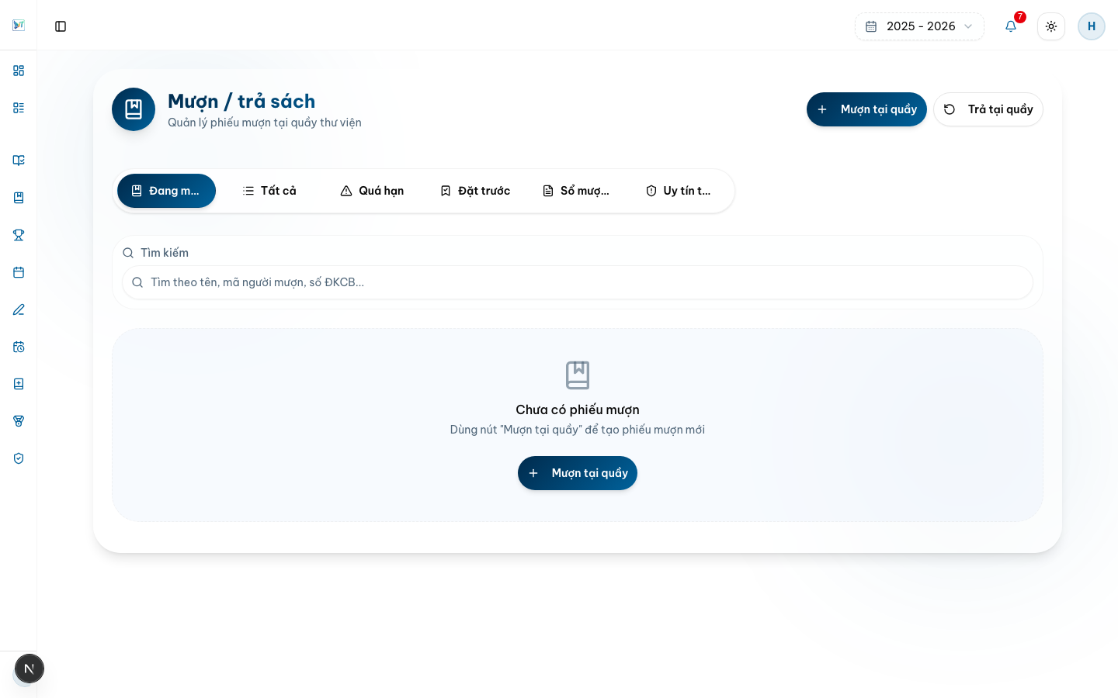Click the Chưa có phiếu mượn text
The image size is (1118, 698).
pos(578,409)
